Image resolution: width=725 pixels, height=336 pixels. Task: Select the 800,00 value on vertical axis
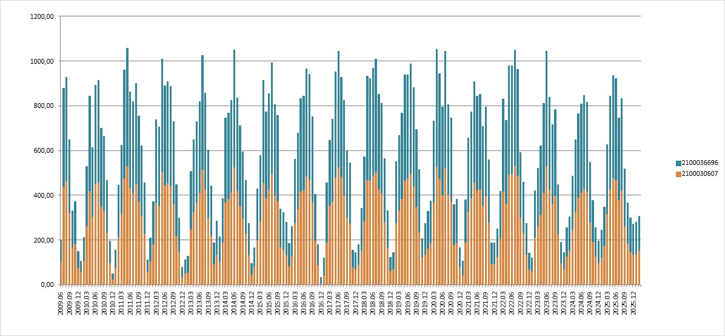click(x=44, y=106)
